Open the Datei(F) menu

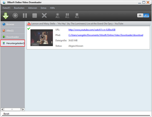[x=6, y=8]
